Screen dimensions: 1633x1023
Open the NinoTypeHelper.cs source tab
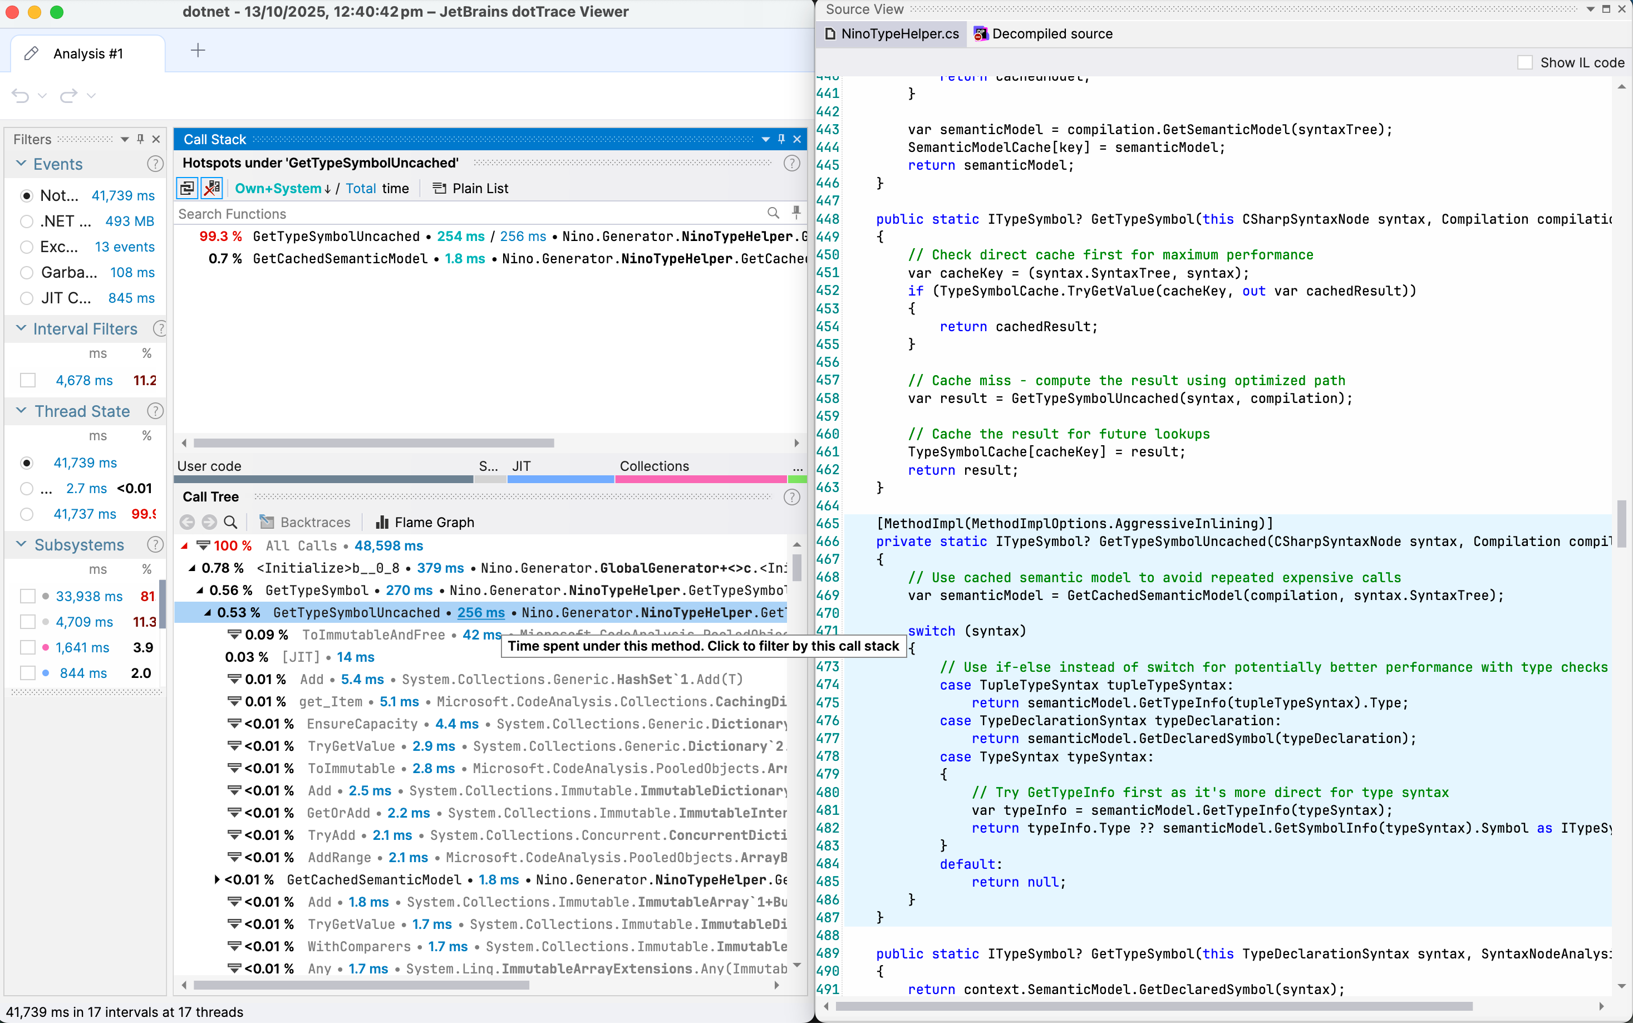pos(892,34)
